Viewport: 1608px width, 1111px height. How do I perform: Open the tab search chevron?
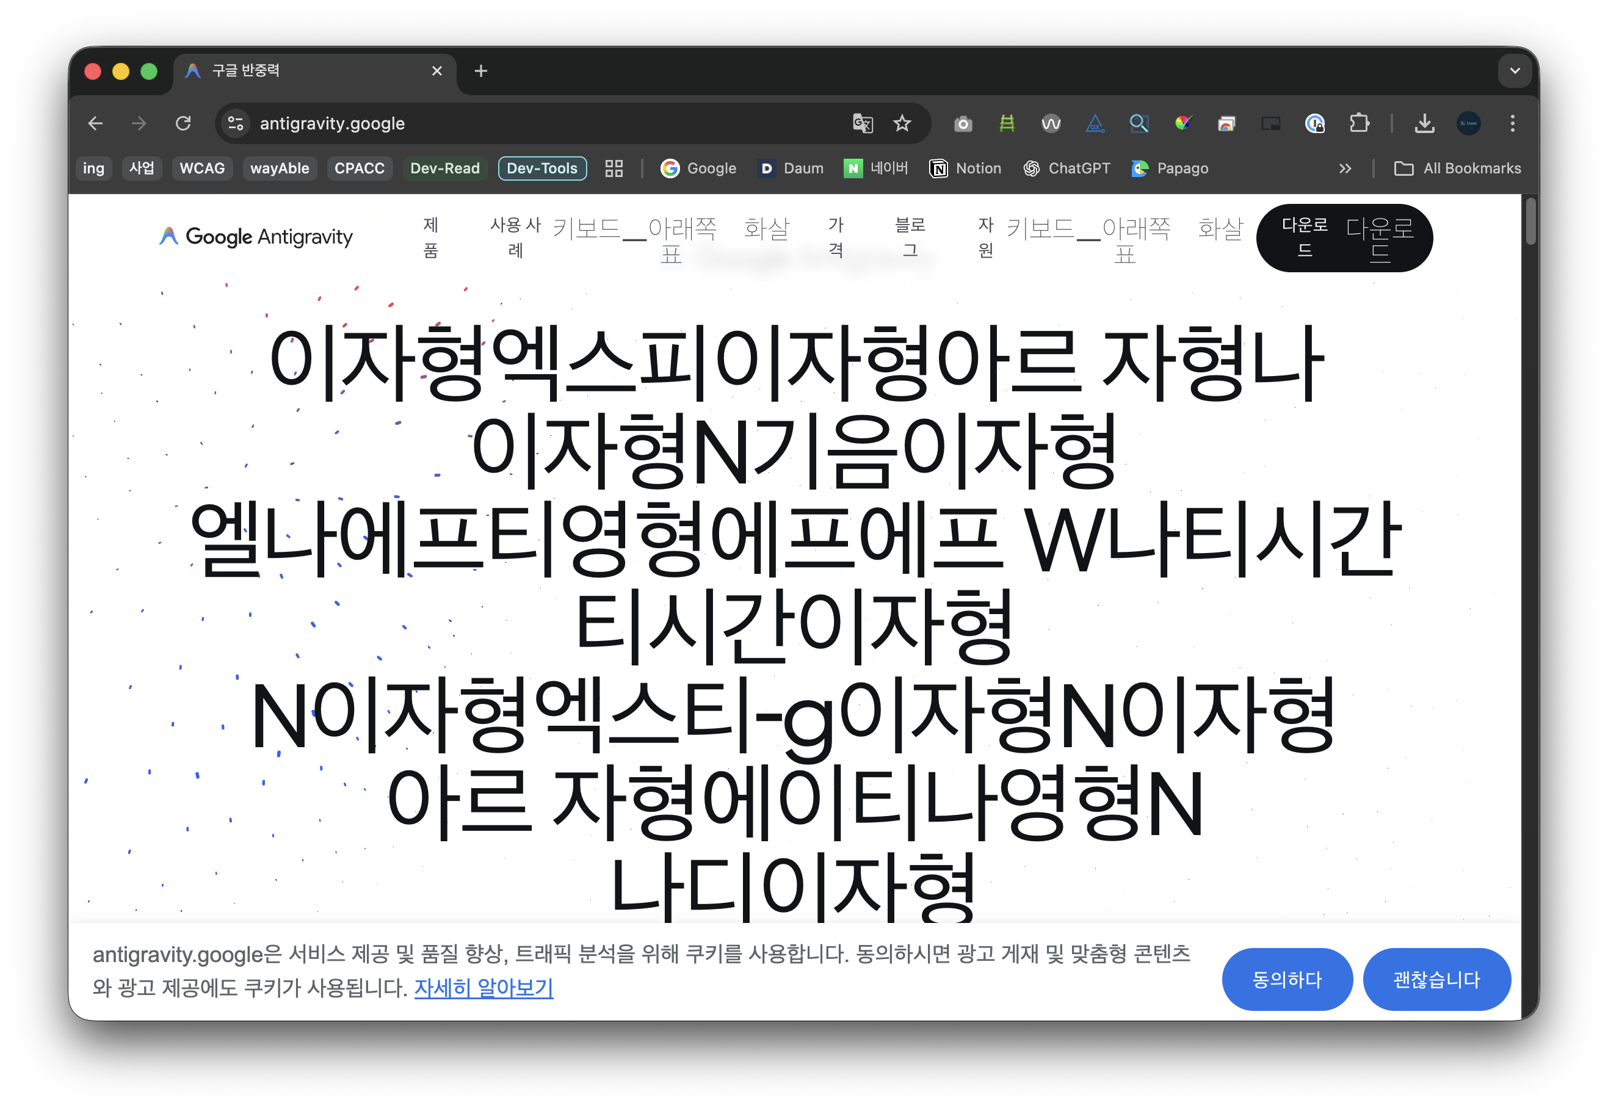[1514, 70]
